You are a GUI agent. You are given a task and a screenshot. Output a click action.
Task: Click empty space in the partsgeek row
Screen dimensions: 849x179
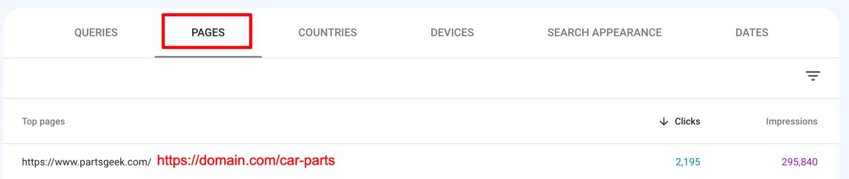[488, 162]
